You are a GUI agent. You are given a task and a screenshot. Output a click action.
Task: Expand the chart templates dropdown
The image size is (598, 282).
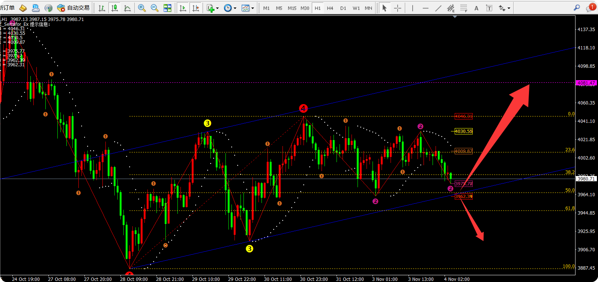pos(252,8)
